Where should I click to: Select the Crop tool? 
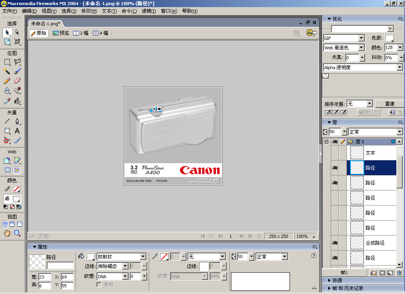[x=17, y=41]
